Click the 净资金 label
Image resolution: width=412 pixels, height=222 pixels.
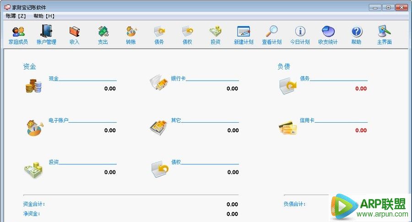point(32,214)
